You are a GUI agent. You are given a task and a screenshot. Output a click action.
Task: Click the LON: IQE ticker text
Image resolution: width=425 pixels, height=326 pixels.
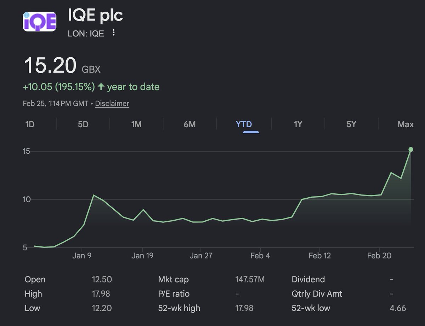pyautogui.click(x=86, y=34)
